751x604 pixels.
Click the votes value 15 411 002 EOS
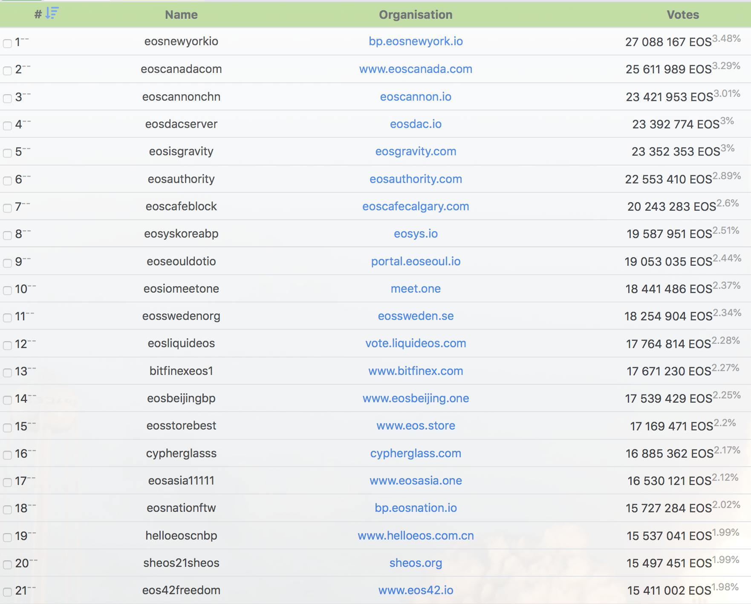[669, 591]
